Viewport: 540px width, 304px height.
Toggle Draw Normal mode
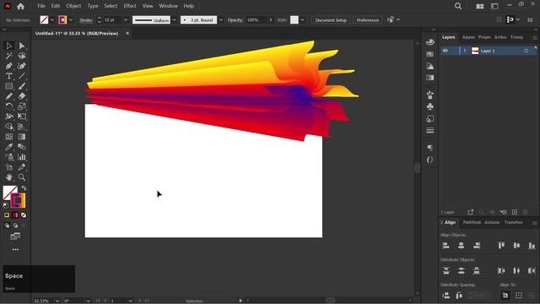click(x=7, y=225)
